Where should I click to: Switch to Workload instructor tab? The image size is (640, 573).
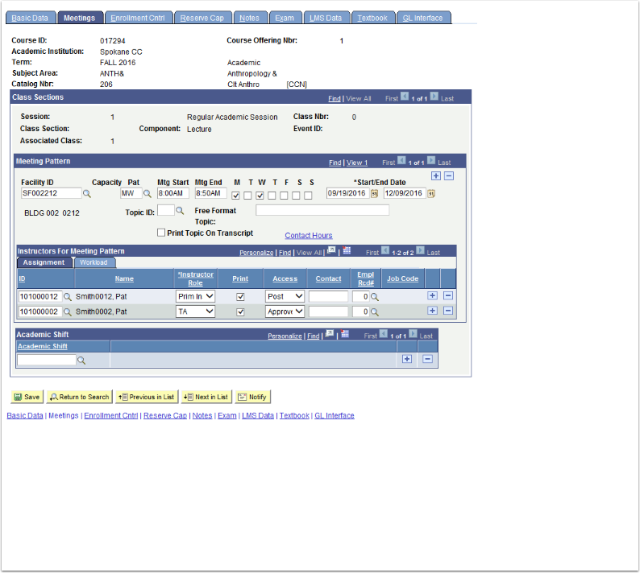94,262
